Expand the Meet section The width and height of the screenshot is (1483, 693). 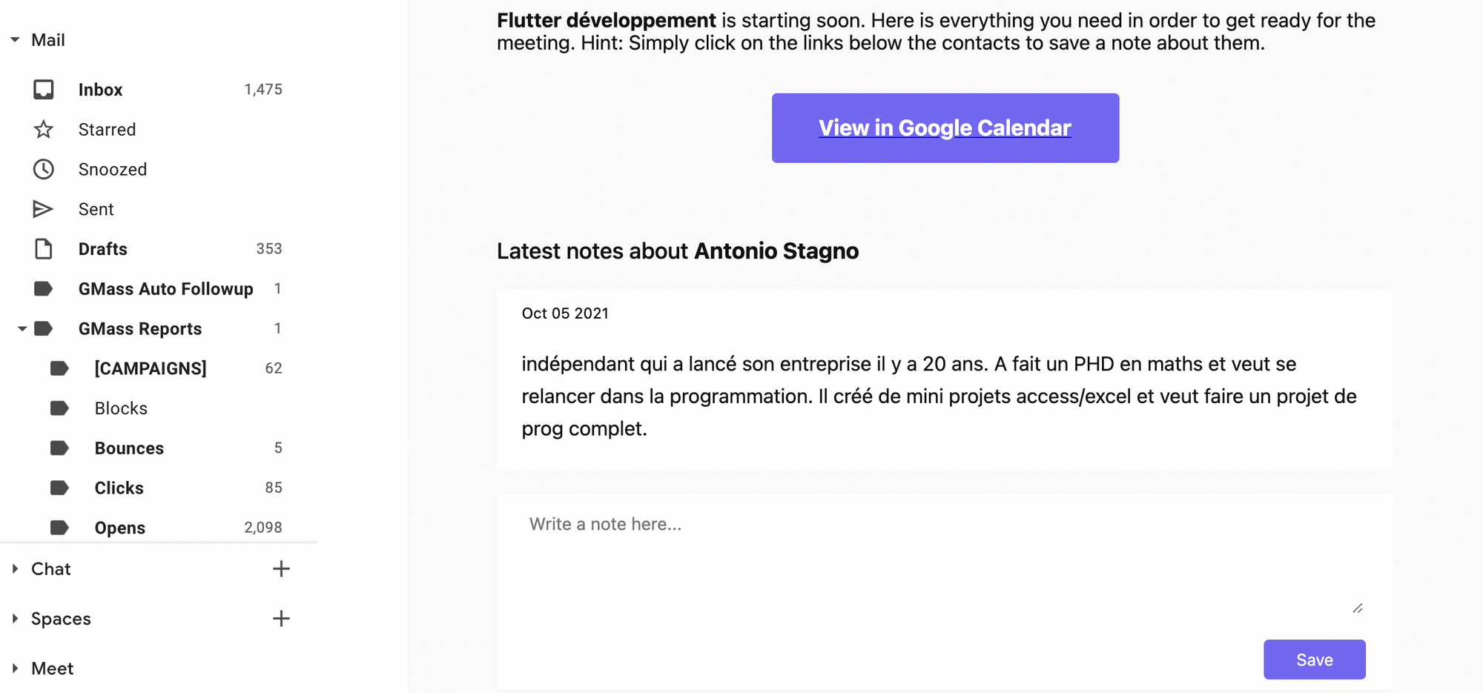[15, 669]
